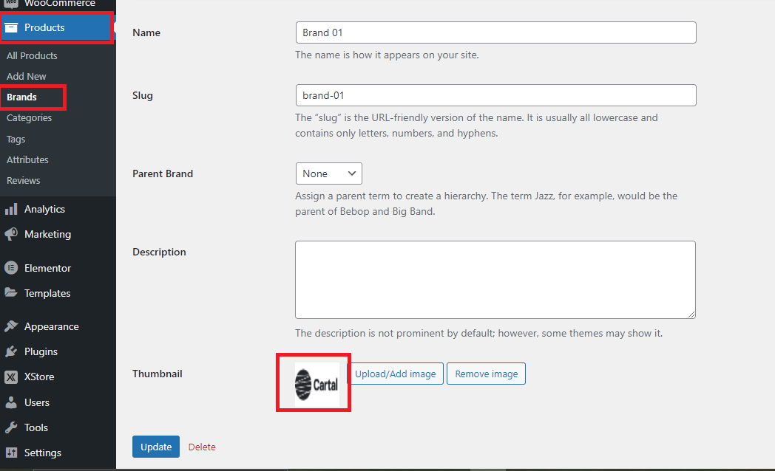775x471 pixels.
Task: Click the Update button
Action: point(156,447)
